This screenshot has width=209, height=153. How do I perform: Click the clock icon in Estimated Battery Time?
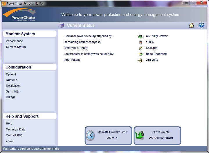click(x=91, y=135)
